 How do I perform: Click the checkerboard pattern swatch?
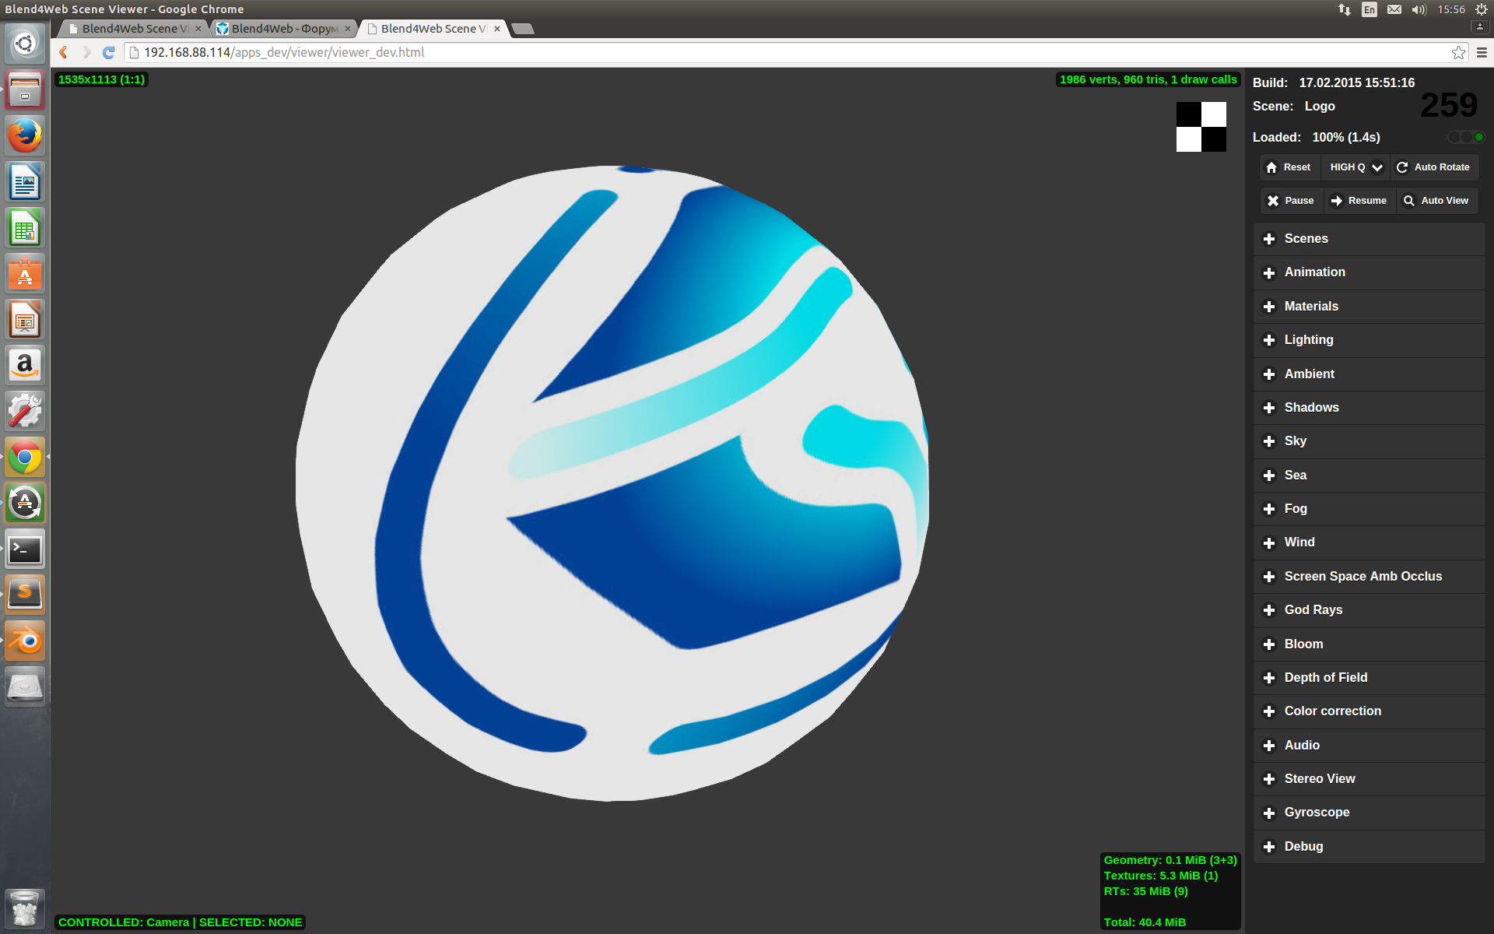tap(1201, 127)
